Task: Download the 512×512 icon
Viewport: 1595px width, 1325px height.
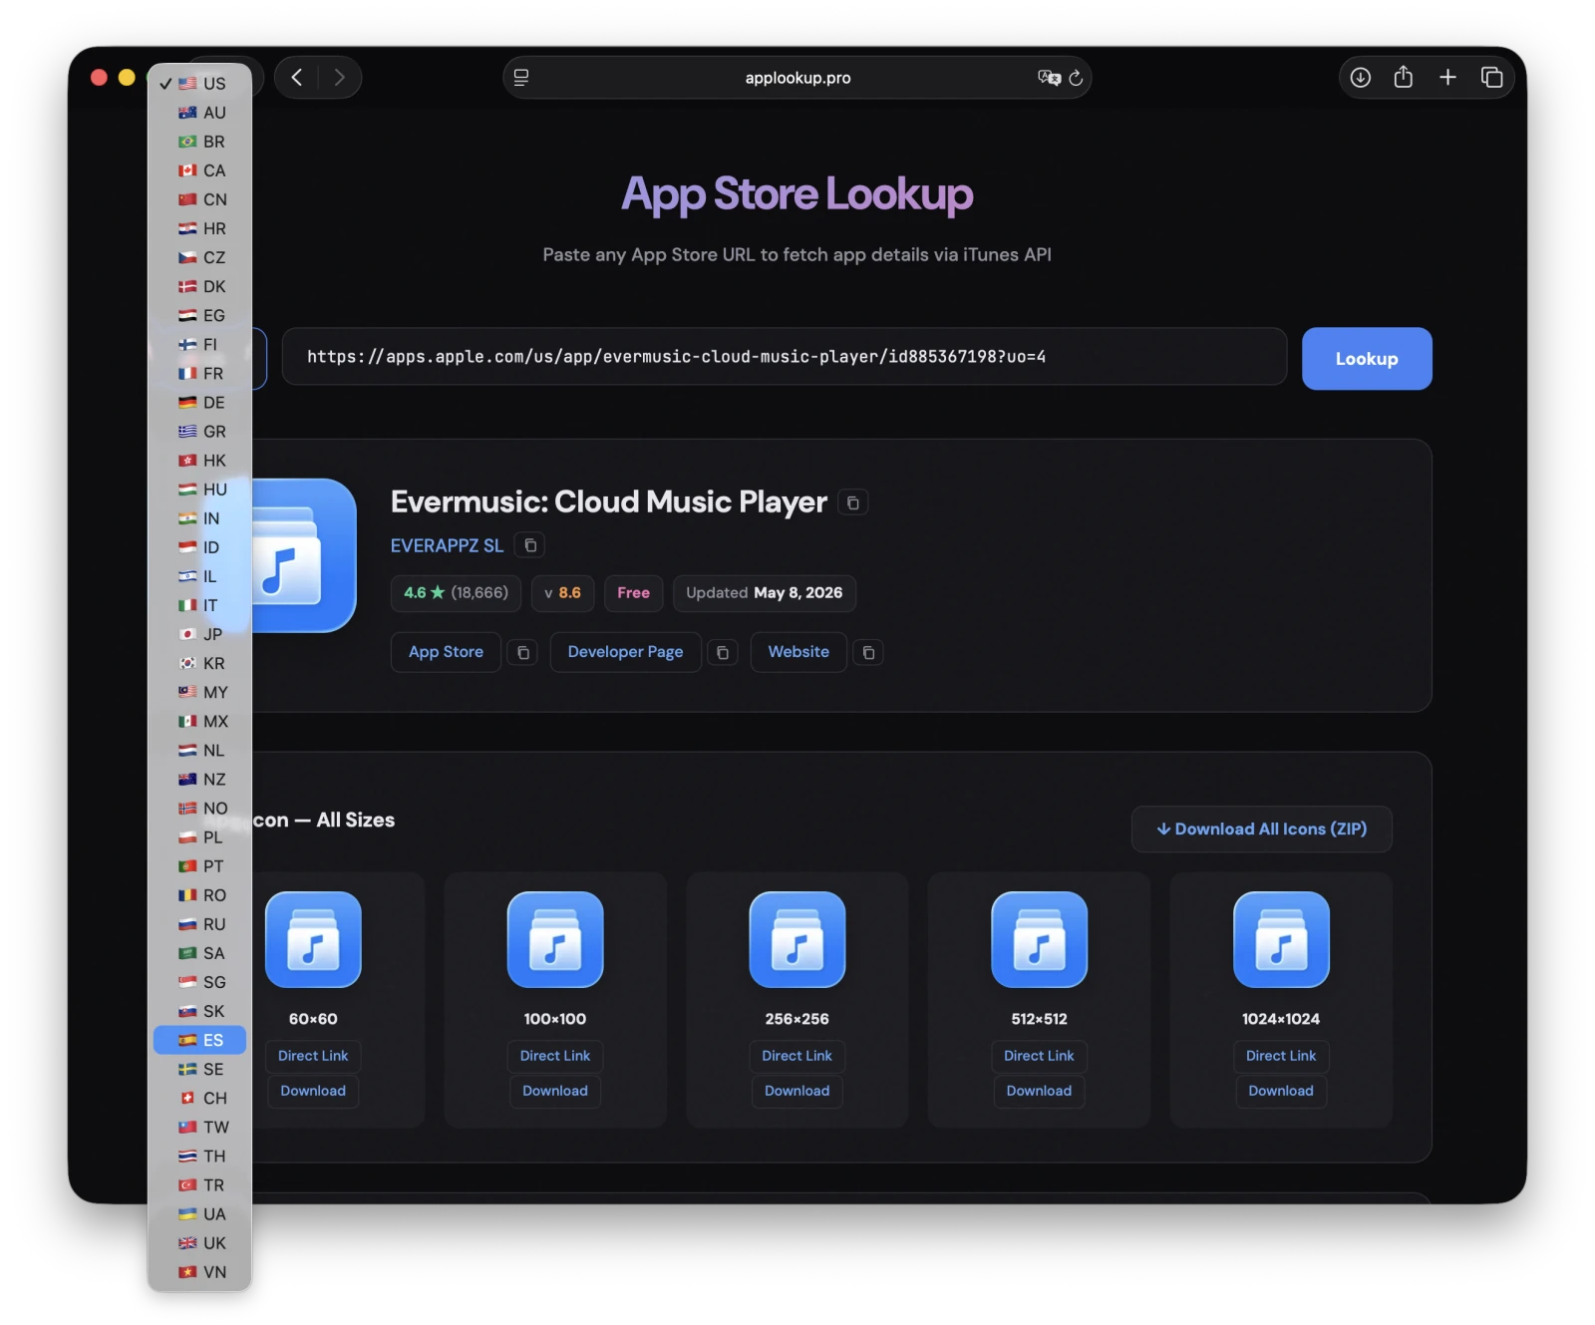Action: pyautogui.click(x=1040, y=1091)
